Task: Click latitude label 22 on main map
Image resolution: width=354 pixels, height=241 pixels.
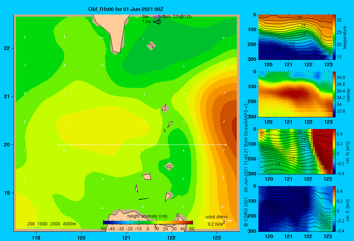Action: point(7,49)
